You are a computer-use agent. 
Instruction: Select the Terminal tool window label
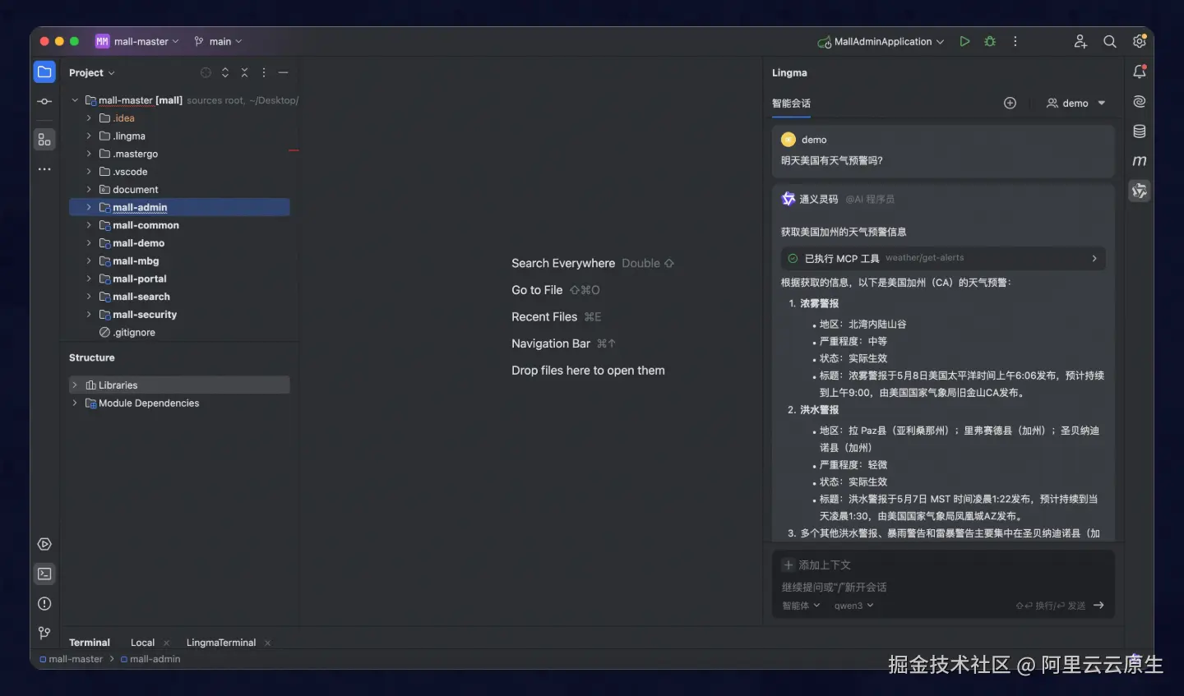(x=90, y=643)
